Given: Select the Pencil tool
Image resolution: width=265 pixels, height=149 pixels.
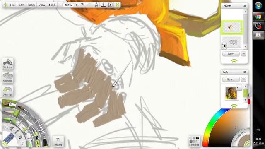Looking at the screenshot, I should pos(8,111).
